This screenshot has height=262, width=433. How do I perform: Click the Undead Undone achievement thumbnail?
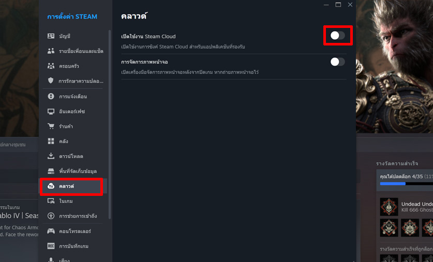pos(389,207)
